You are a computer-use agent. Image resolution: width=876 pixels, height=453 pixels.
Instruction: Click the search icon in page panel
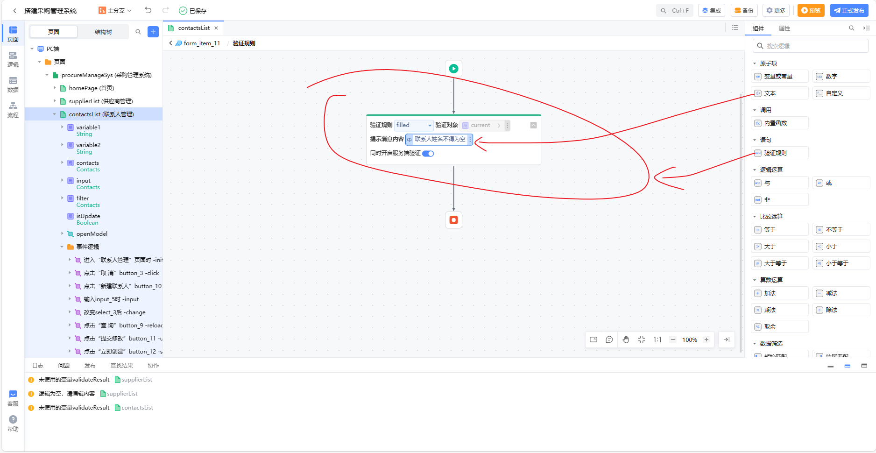point(138,32)
